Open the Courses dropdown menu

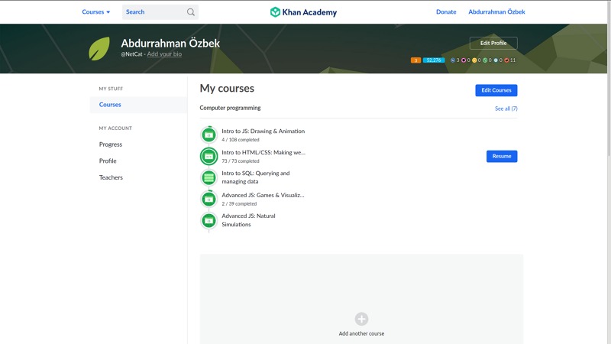click(96, 12)
